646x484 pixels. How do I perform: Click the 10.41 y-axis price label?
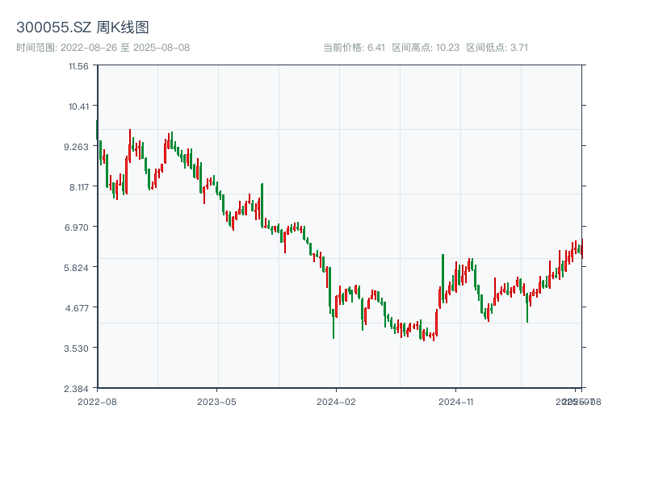coord(78,106)
